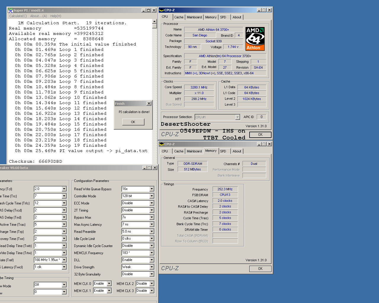The width and height of the screenshot is (379, 303).
Task: Expand the Refresh Cycle Time (Trfc) dropdown
Action: pos(64,203)
